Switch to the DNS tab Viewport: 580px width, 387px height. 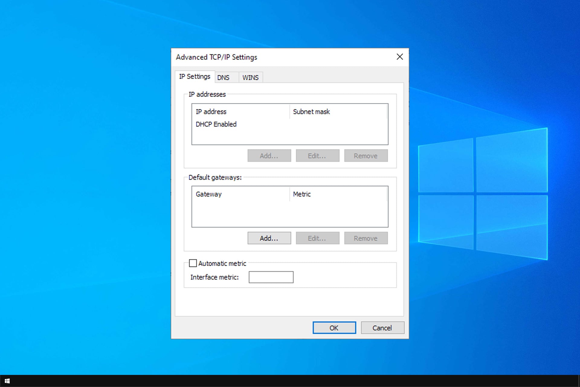223,77
